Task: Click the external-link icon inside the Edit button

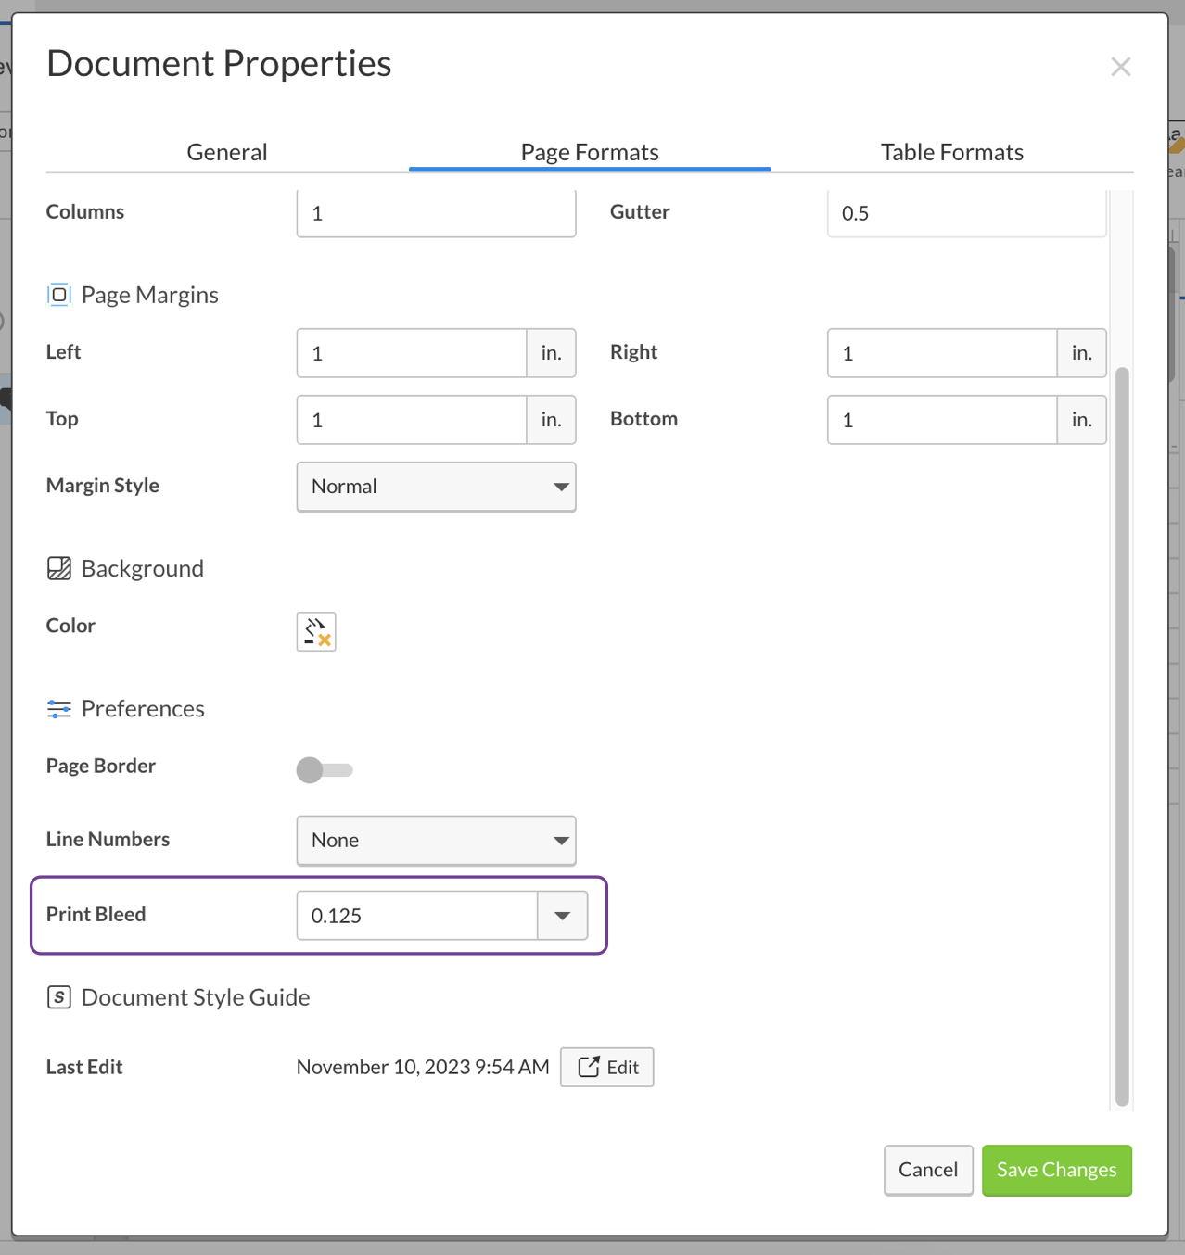Action: click(590, 1067)
